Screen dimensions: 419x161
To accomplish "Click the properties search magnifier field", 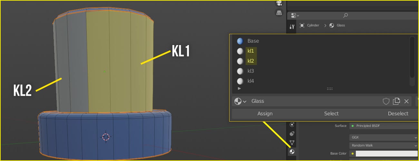I will [x=346, y=15].
